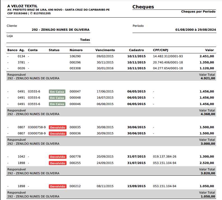
Task: Click the Devolvido badge for cheque 000255
Action: pyautogui.click(x=58, y=163)
